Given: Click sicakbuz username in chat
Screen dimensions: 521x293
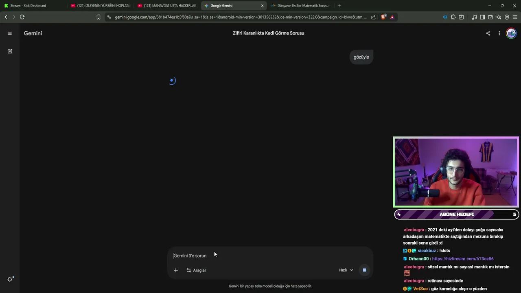Looking at the screenshot, I should click(x=427, y=251).
